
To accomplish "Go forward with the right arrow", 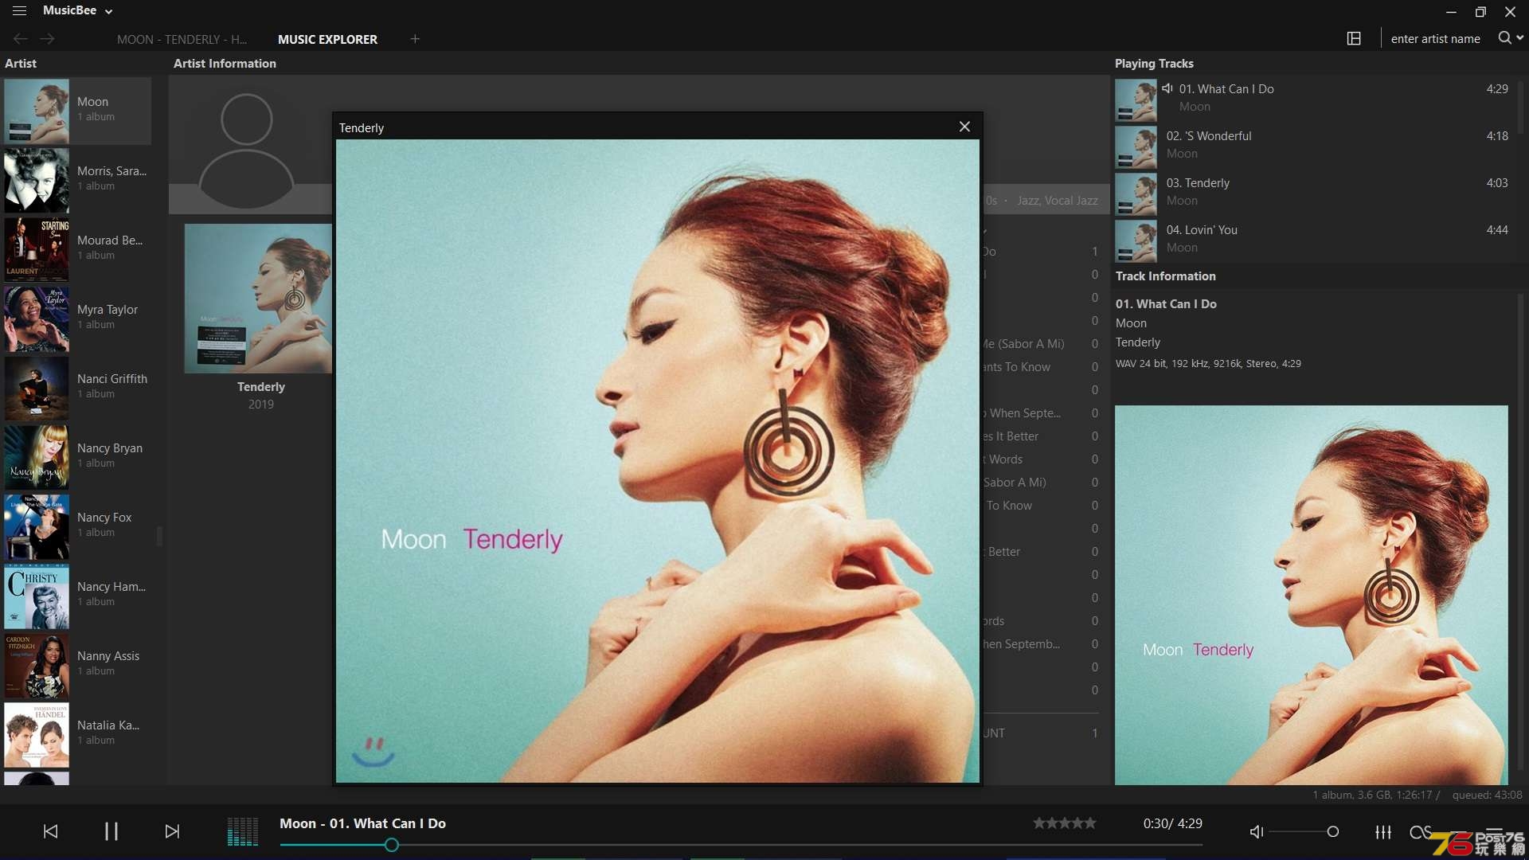I will [x=48, y=38].
